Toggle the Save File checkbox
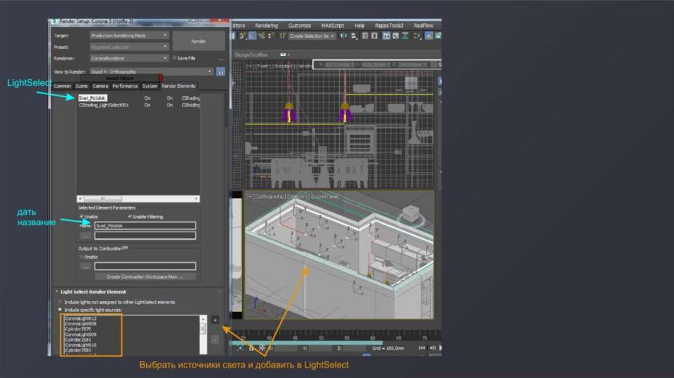 point(174,58)
